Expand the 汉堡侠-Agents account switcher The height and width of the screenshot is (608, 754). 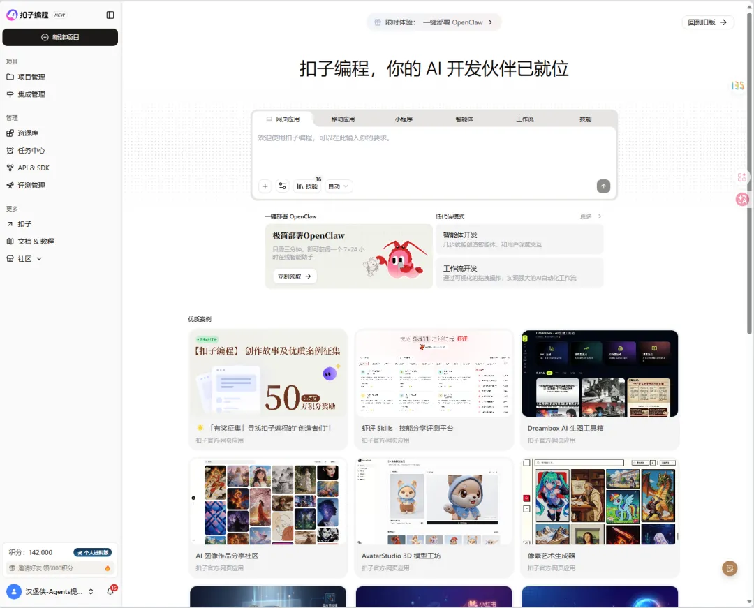pyautogui.click(x=91, y=592)
